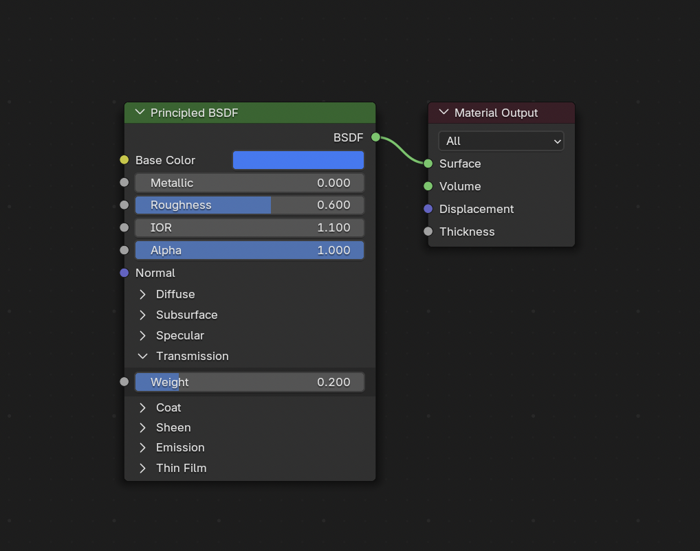
Task: Click the BSDF output socket
Action: (x=375, y=137)
